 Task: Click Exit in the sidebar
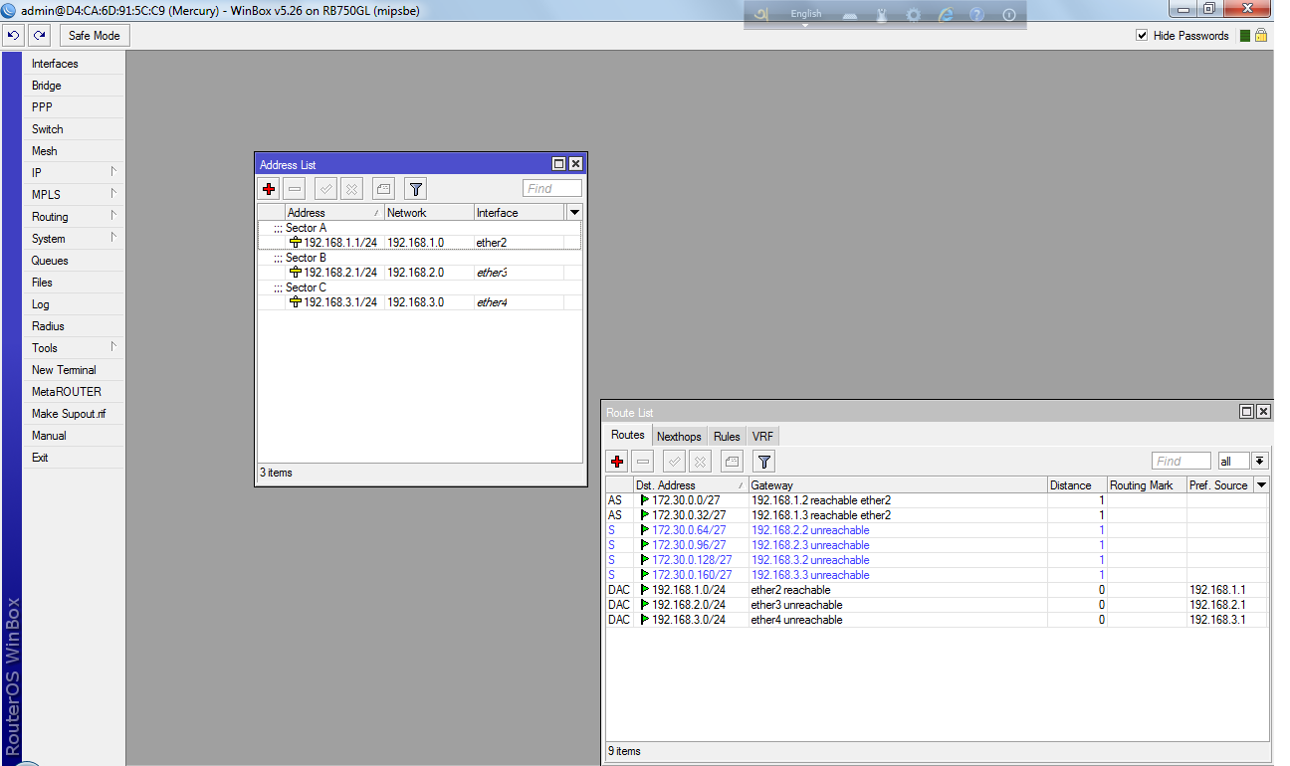[75, 458]
